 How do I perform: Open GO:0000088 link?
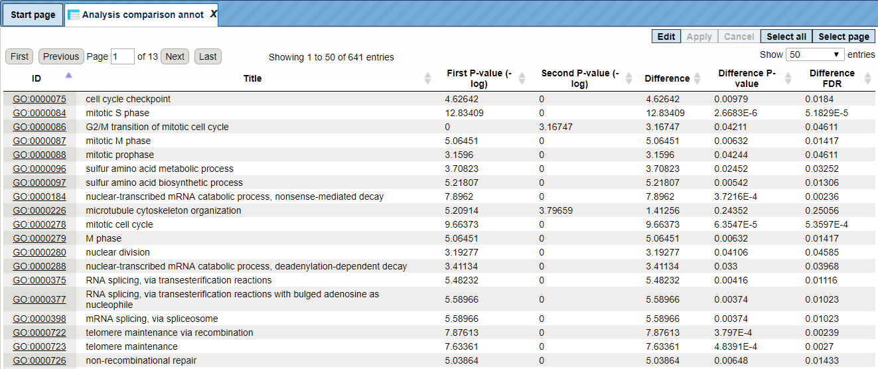(39, 155)
